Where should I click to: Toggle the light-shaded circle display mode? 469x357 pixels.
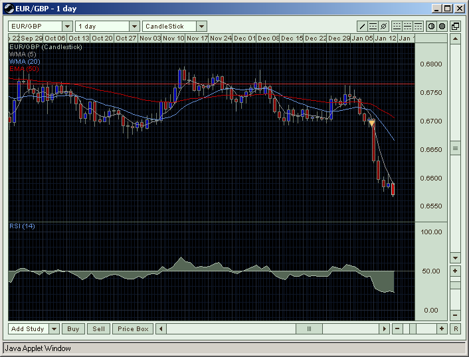point(430,27)
